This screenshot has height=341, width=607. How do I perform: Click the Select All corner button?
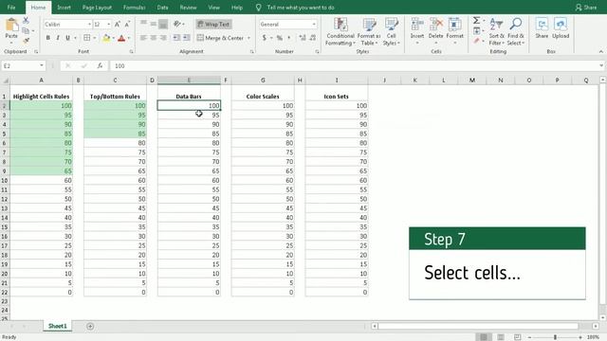(6, 81)
